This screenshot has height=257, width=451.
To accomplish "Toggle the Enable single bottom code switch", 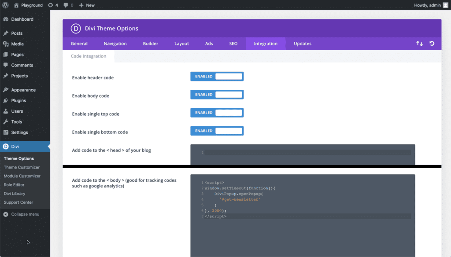I will (x=217, y=131).
